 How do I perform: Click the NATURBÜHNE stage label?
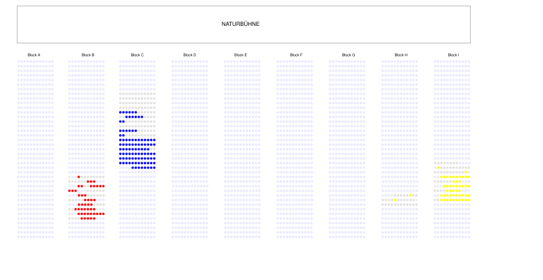[241, 24]
